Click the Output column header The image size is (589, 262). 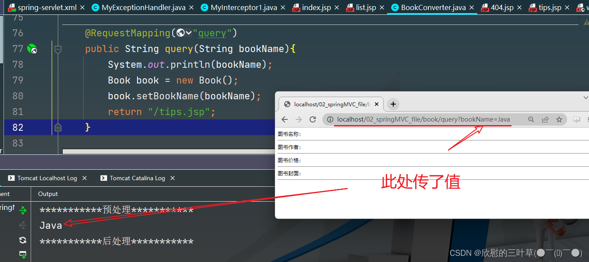click(48, 194)
